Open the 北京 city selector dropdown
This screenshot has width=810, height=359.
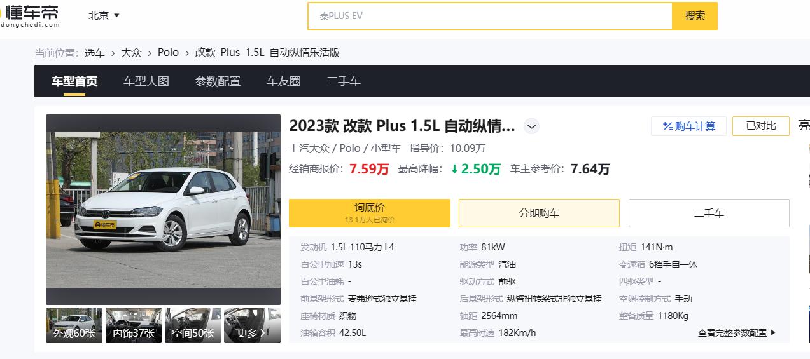coord(104,16)
